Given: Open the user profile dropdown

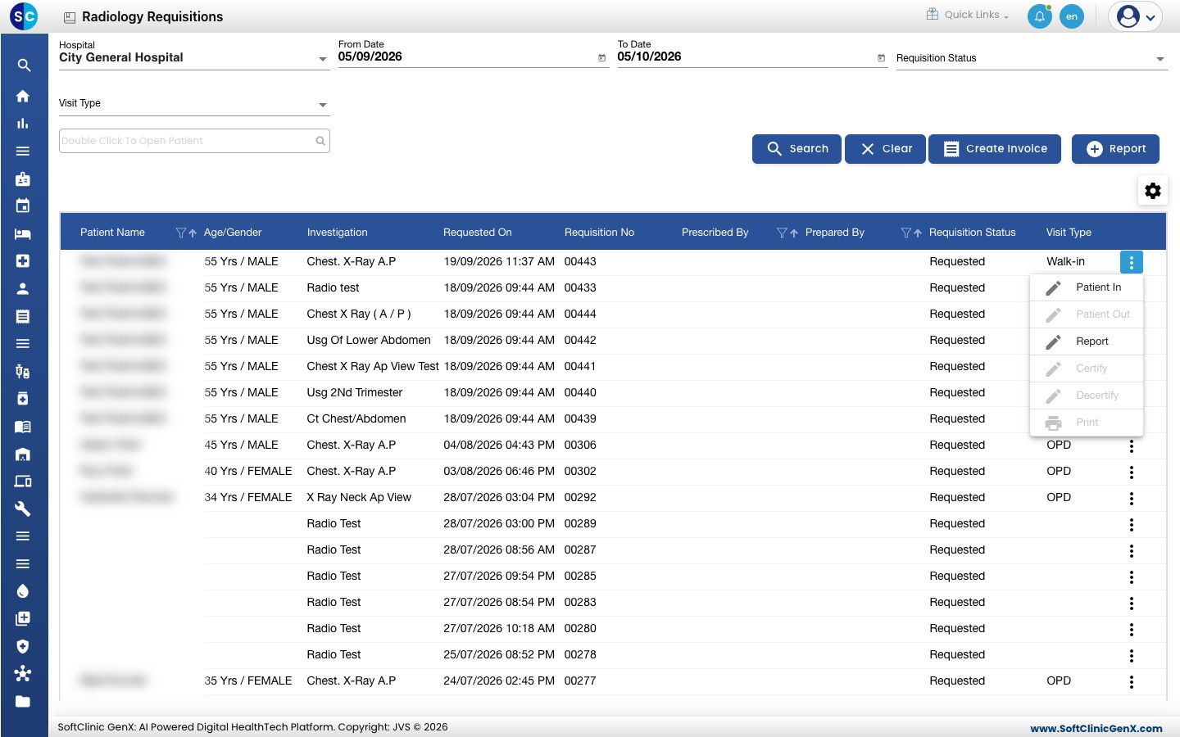Looking at the screenshot, I should 1136,16.
